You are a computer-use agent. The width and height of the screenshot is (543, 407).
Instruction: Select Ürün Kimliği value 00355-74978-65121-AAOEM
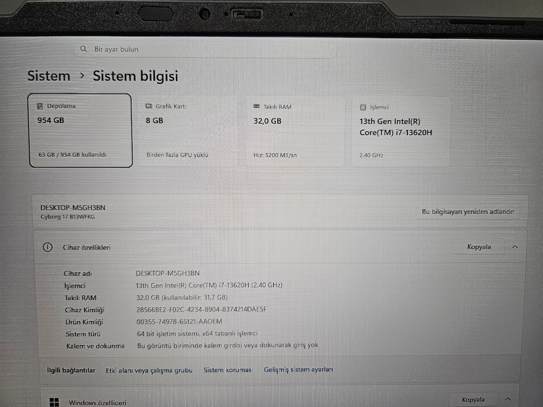point(179,322)
